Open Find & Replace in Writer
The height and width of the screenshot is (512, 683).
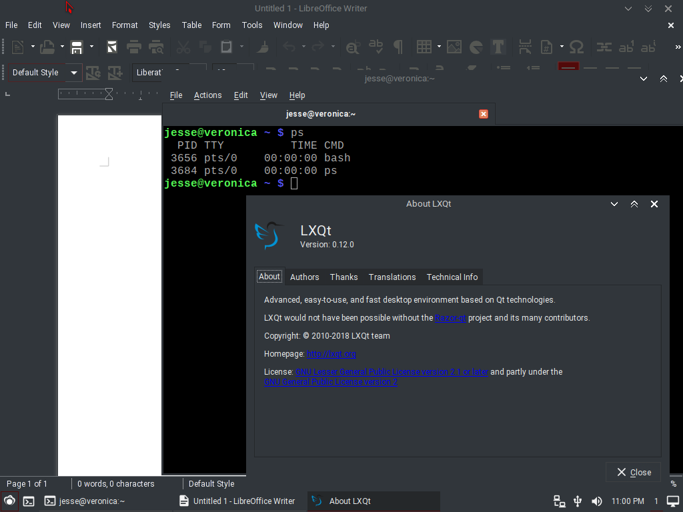[353, 47]
